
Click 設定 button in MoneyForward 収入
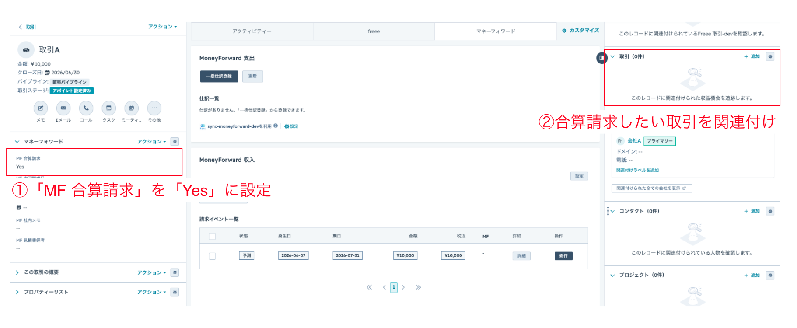point(579,176)
